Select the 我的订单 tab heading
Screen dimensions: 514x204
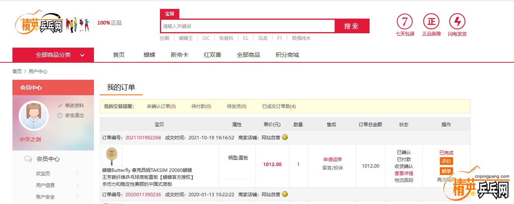[x=121, y=87]
